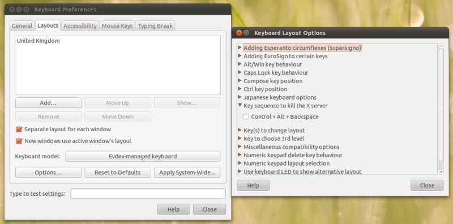Open the Evdev-managed keyboard model chooser
Screen dimensions: 453x224
[143, 157]
